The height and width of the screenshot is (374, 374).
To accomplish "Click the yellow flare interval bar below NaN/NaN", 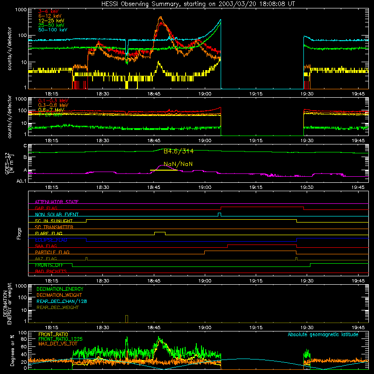I will pos(164,170).
